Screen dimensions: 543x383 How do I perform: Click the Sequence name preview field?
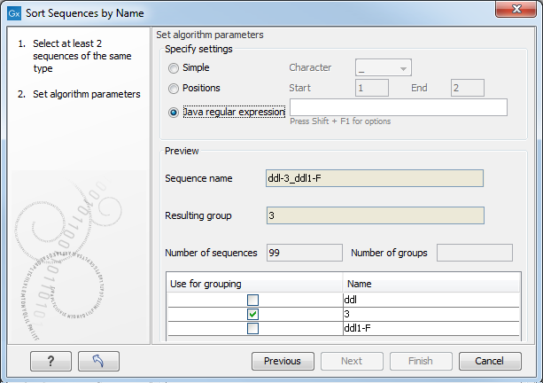click(375, 178)
